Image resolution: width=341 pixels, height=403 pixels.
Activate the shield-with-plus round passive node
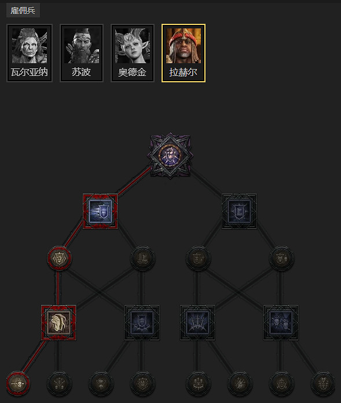pos(198,258)
